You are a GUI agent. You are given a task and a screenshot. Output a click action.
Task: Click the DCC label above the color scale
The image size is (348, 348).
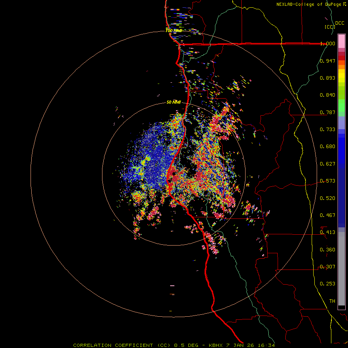point(339,23)
